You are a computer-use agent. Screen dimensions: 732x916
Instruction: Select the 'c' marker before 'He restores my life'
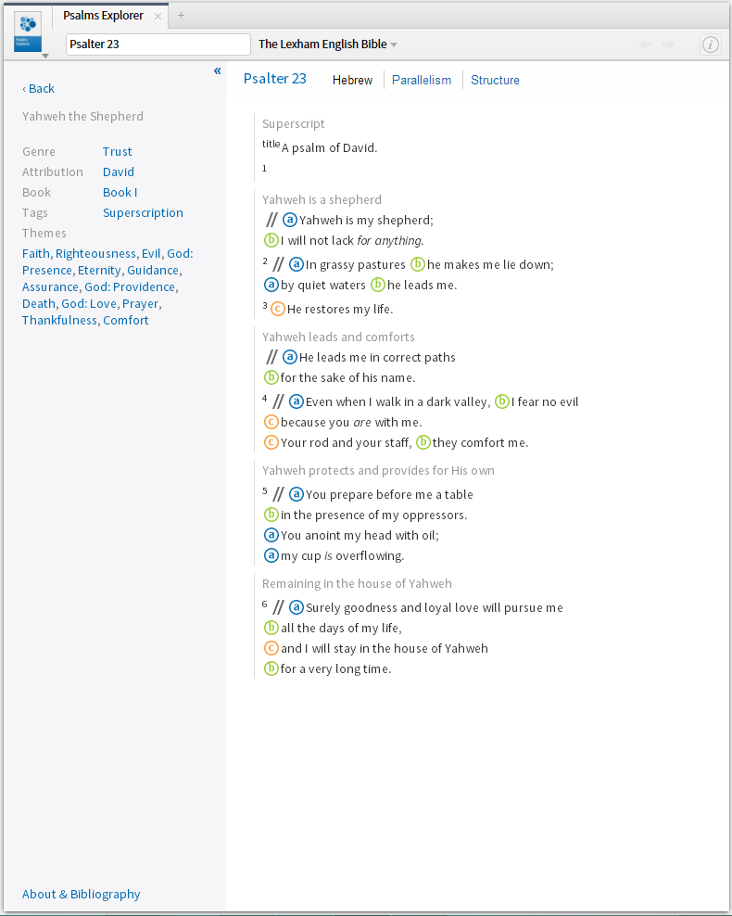278,309
